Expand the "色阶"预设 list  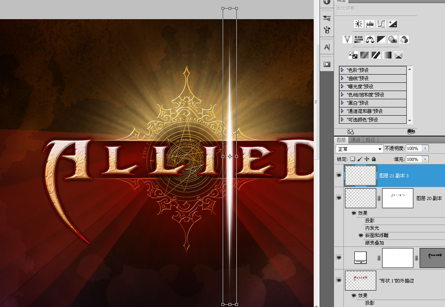[x=342, y=70]
